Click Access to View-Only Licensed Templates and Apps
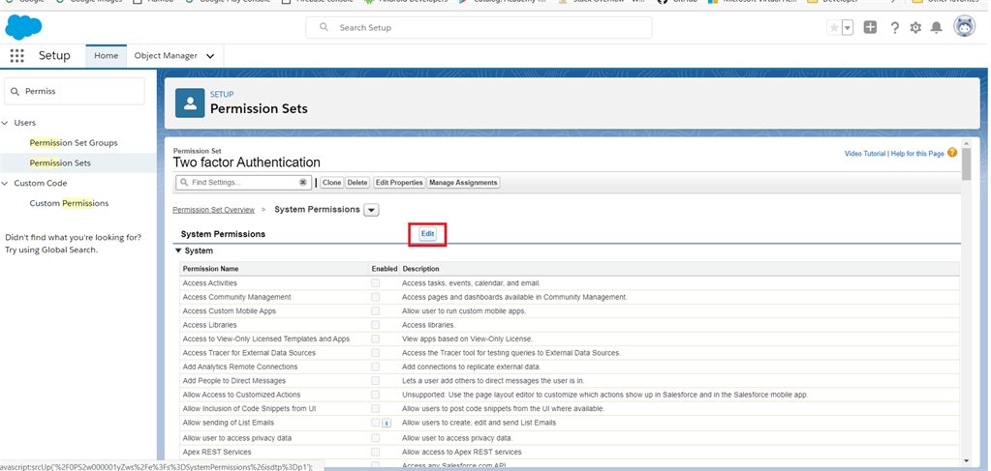The width and height of the screenshot is (991, 471). tap(266, 339)
